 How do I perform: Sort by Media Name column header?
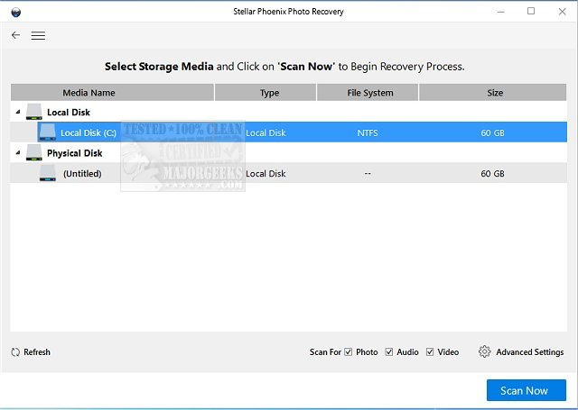[x=88, y=93]
